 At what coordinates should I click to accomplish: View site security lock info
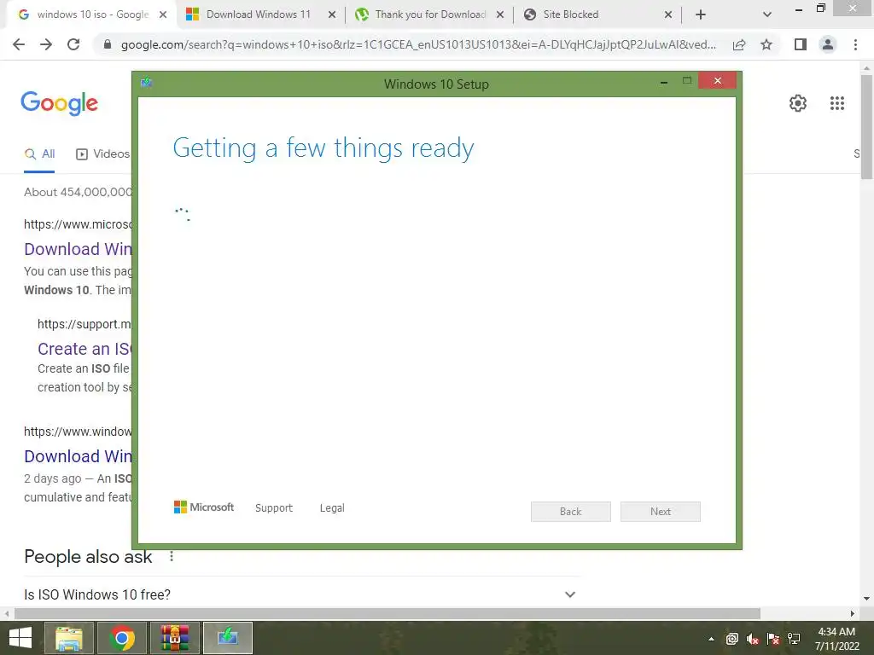pyautogui.click(x=108, y=44)
